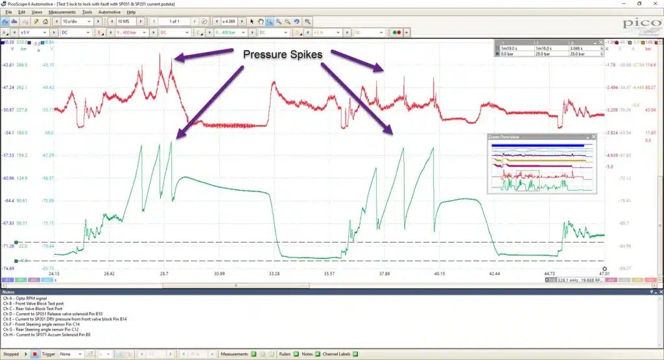Open the Trigger mode None dropdown
The width and height of the screenshot is (664, 360).
70,354
